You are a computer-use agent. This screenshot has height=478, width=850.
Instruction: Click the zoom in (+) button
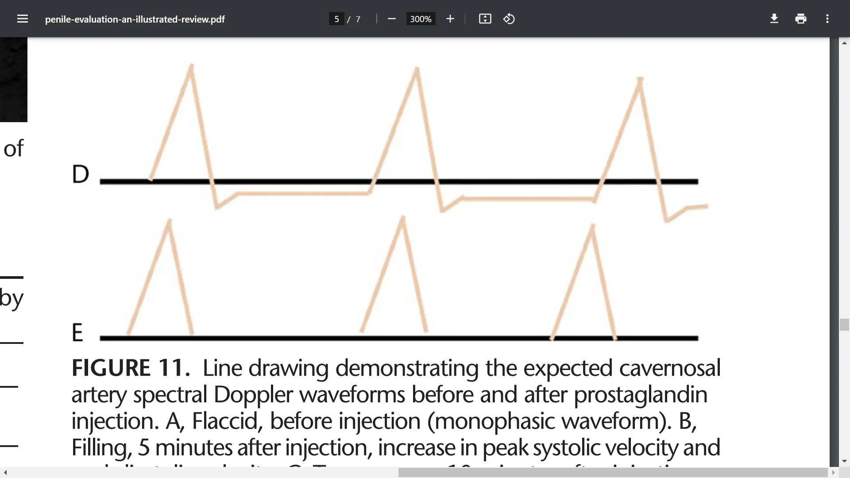click(x=450, y=19)
